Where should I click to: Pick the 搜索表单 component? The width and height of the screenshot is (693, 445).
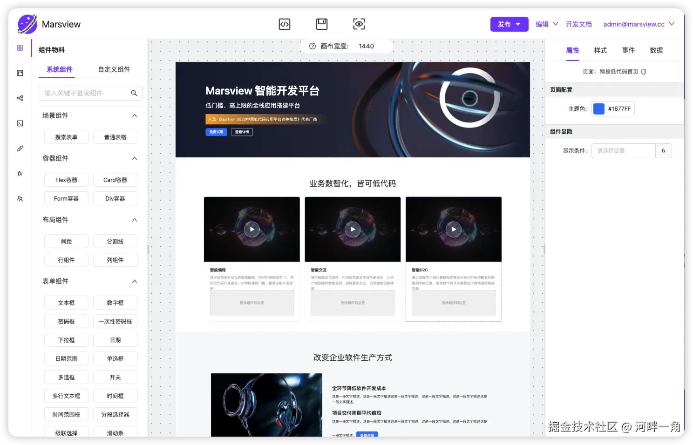point(66,137)
